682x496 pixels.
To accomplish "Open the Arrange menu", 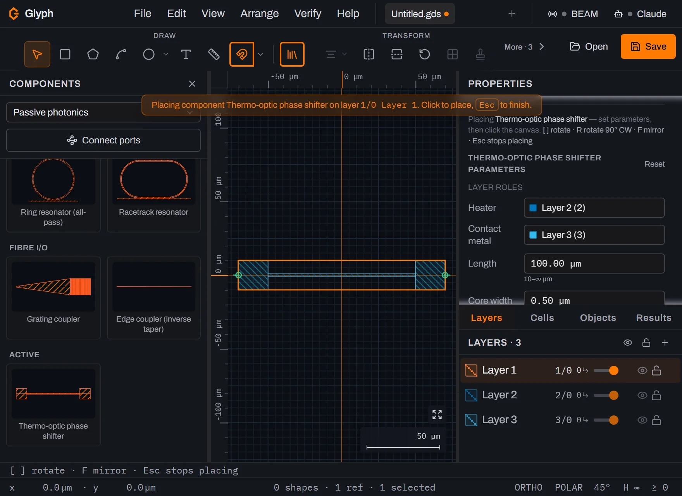I will [x=260, y=14].
